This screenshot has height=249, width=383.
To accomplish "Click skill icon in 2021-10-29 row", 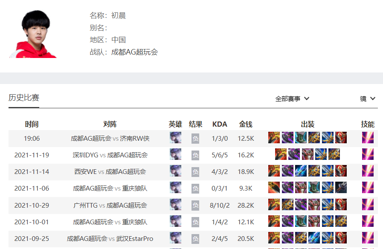I will 368,204.
